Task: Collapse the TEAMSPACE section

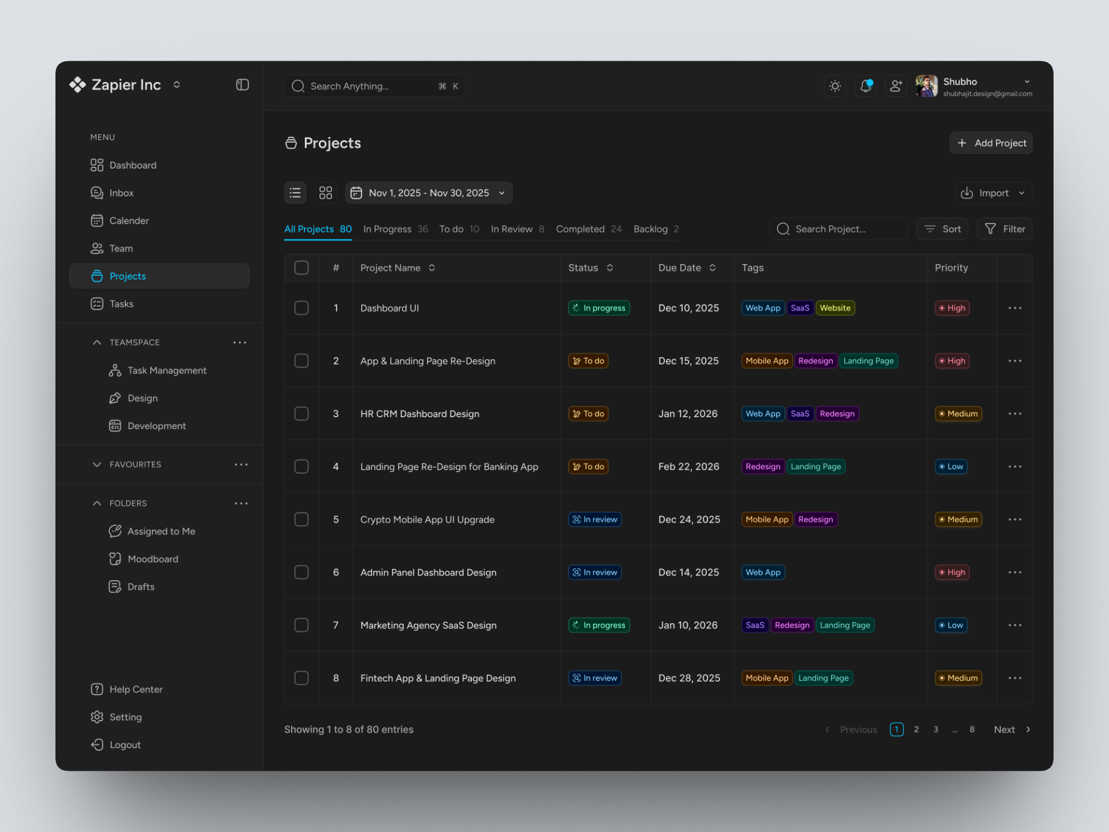Action: tap(96, 342)
